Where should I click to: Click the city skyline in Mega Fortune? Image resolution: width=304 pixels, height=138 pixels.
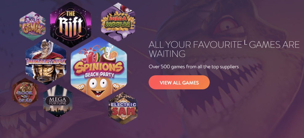[58, 110]
